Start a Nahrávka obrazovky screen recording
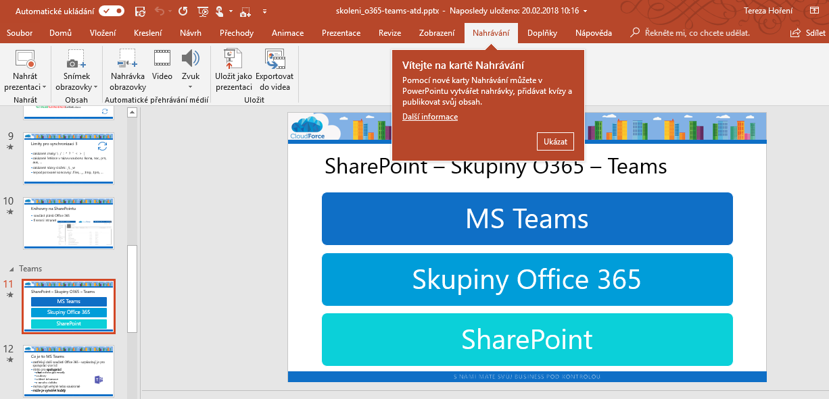 128,59
